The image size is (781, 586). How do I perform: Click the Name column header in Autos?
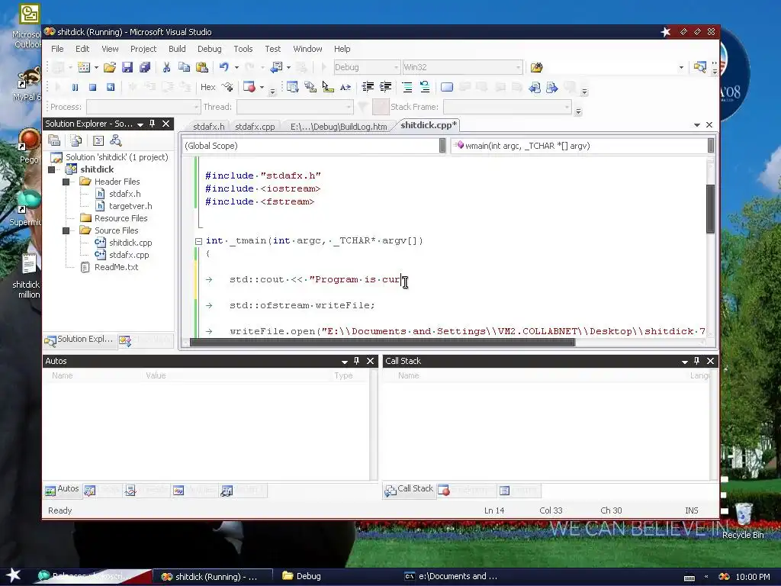tap(63, 375)
